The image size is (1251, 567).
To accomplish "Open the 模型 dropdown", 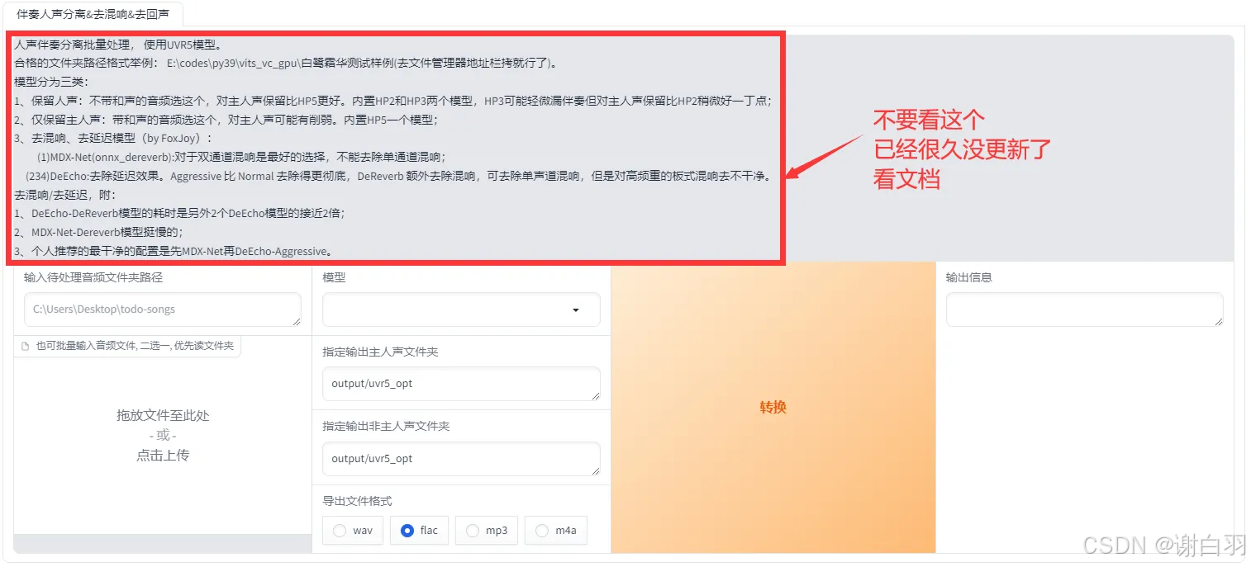I will [x=461, y=309].
